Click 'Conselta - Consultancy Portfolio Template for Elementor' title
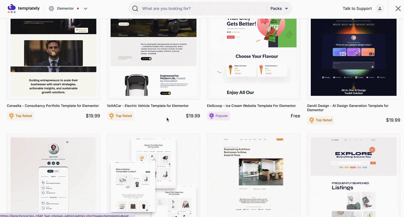 53,106
